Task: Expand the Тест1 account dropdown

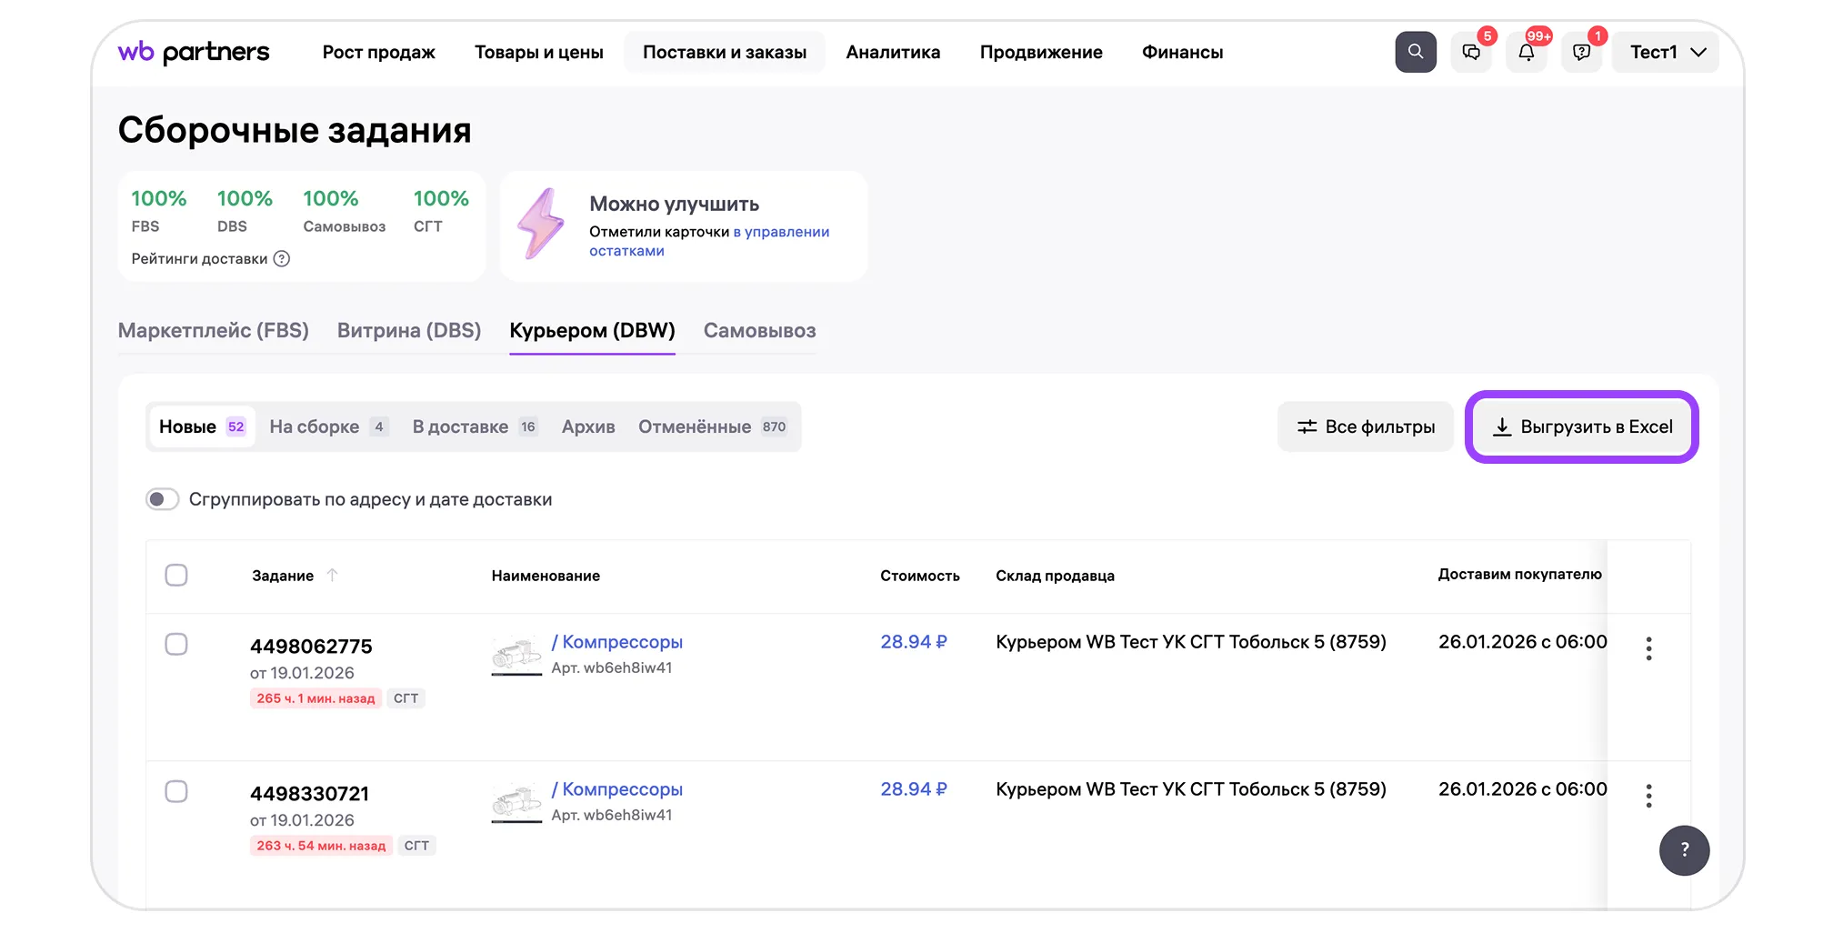Action: (1666, 53)
